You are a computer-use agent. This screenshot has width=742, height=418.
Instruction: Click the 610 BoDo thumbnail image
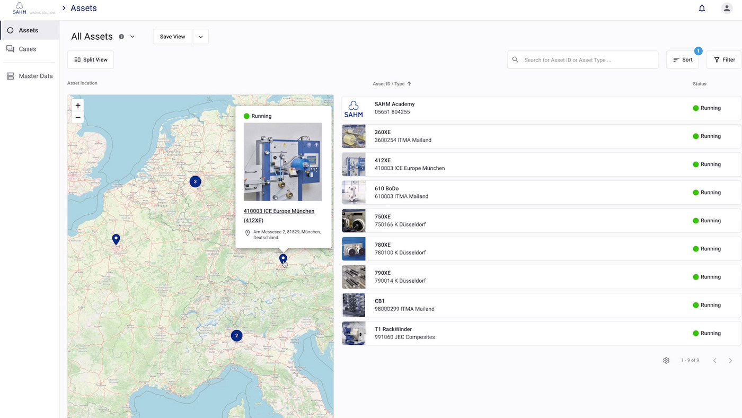tap(354, 193)
